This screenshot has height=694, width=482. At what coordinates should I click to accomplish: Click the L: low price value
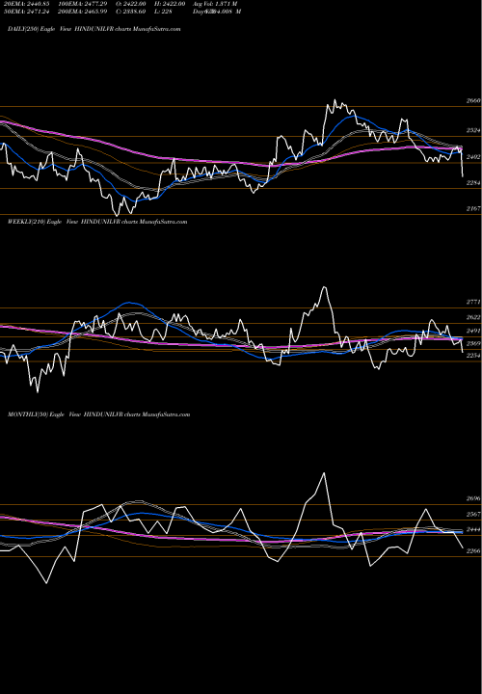[163, 12]
